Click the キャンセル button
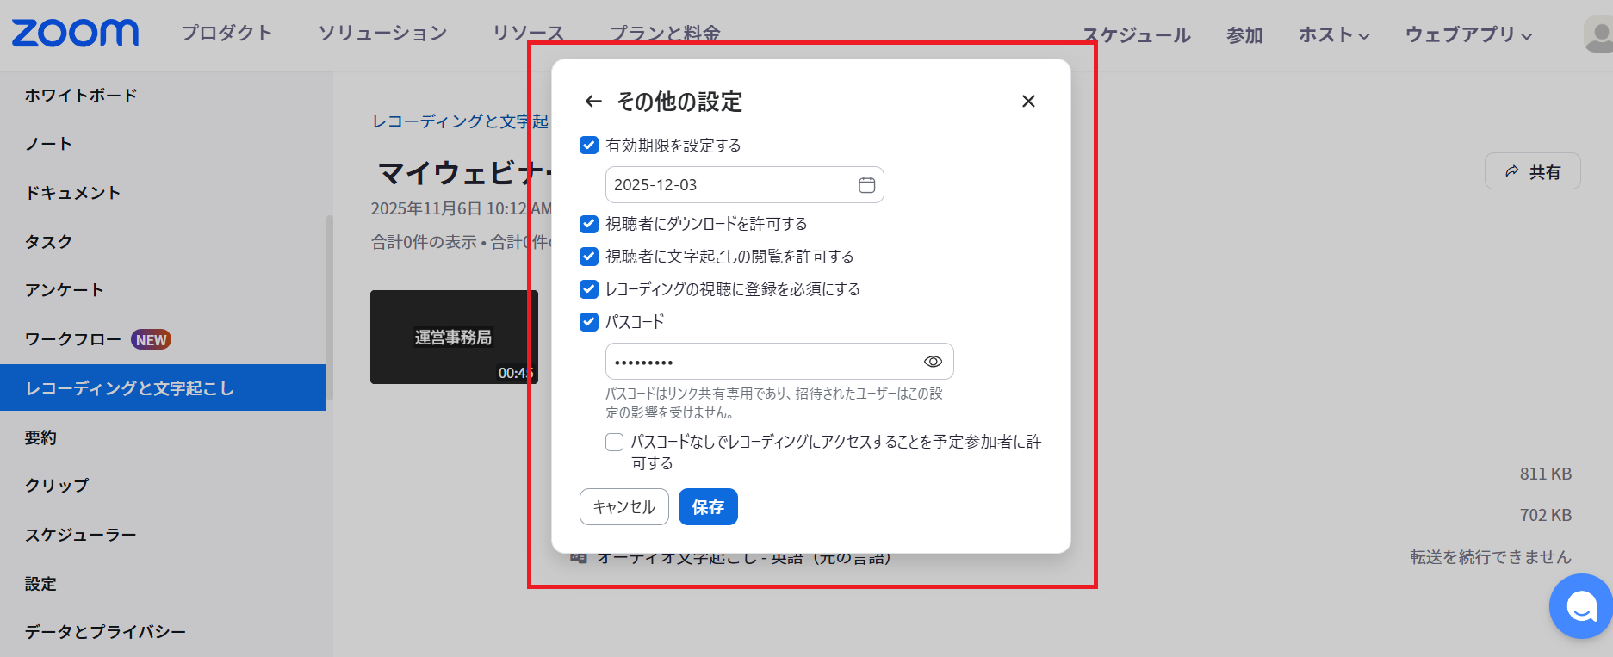The height and width of the screenshot is (657, 1613). [x=624, y=507]
